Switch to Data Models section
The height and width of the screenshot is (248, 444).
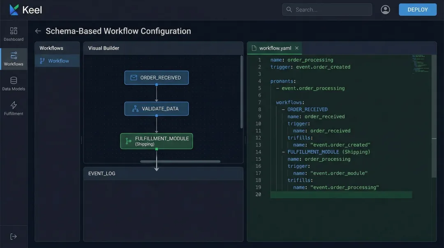click(x=14, y=84)
